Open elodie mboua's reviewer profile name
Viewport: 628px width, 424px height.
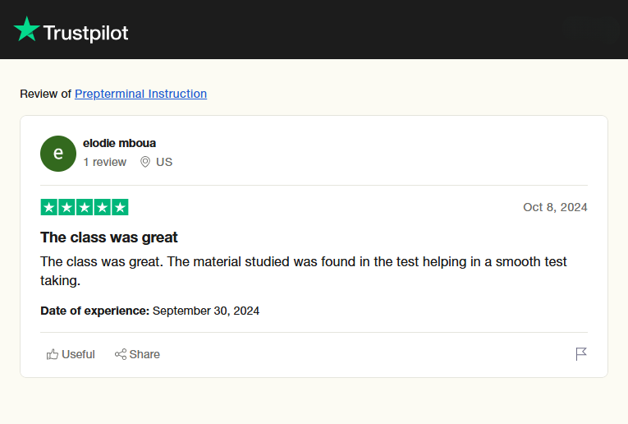(119, 143)
